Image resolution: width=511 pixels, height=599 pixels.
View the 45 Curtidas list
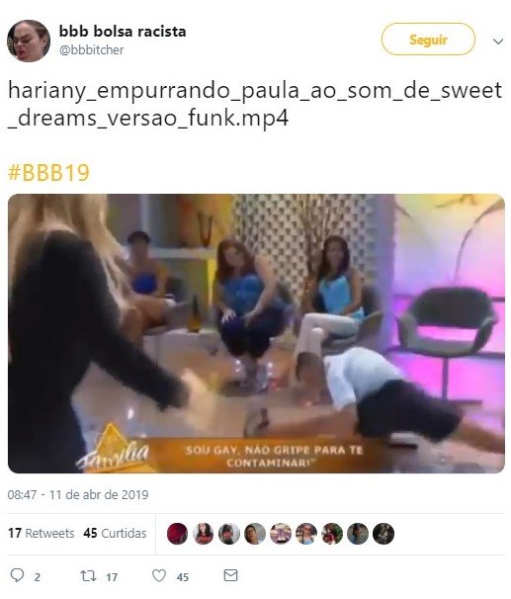click(115, 533)
